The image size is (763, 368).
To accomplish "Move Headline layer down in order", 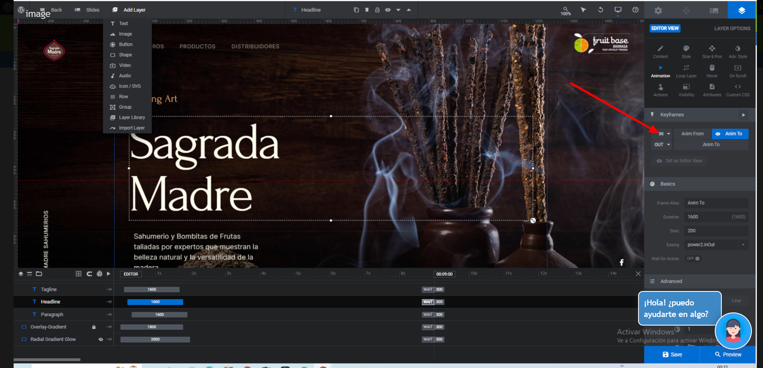I will (x=398, y=10).
